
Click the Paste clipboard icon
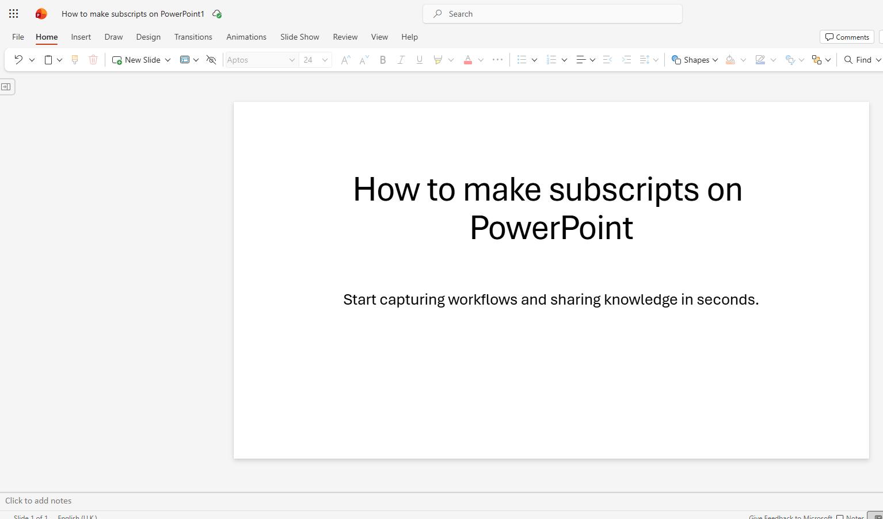(x=48, y=60)
